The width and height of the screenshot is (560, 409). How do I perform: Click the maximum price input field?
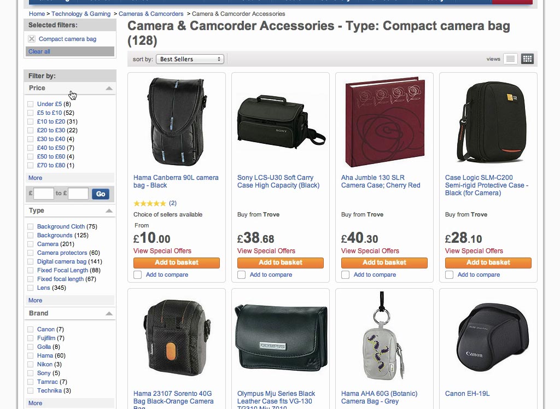(x=78, y=194)
